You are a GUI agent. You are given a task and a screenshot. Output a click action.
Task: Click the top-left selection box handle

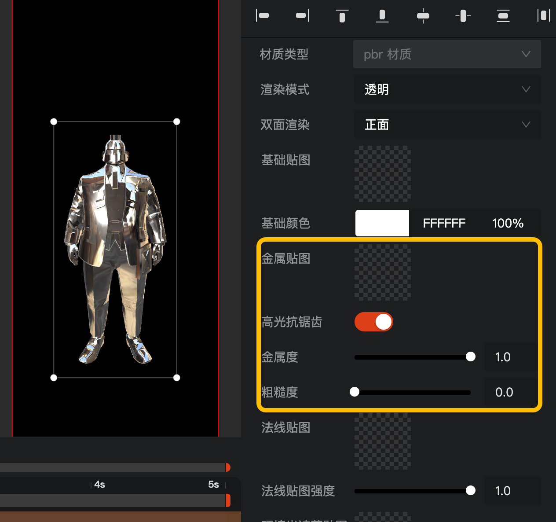(54, 121)
